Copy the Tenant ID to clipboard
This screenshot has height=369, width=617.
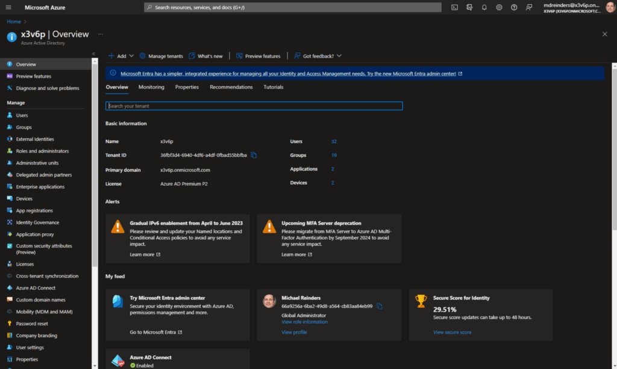pos(254,155)
